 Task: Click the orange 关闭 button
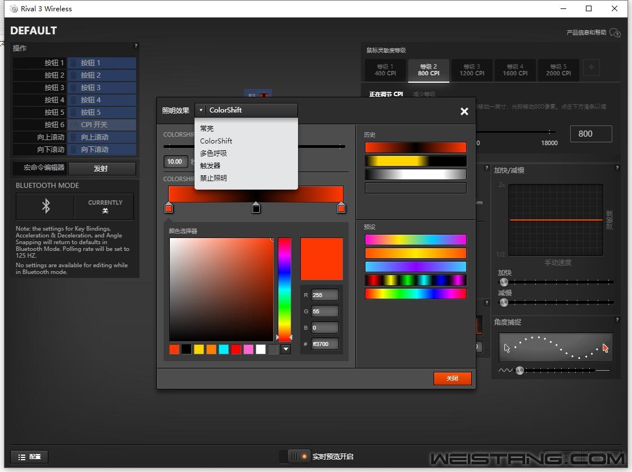coord(452,379)
